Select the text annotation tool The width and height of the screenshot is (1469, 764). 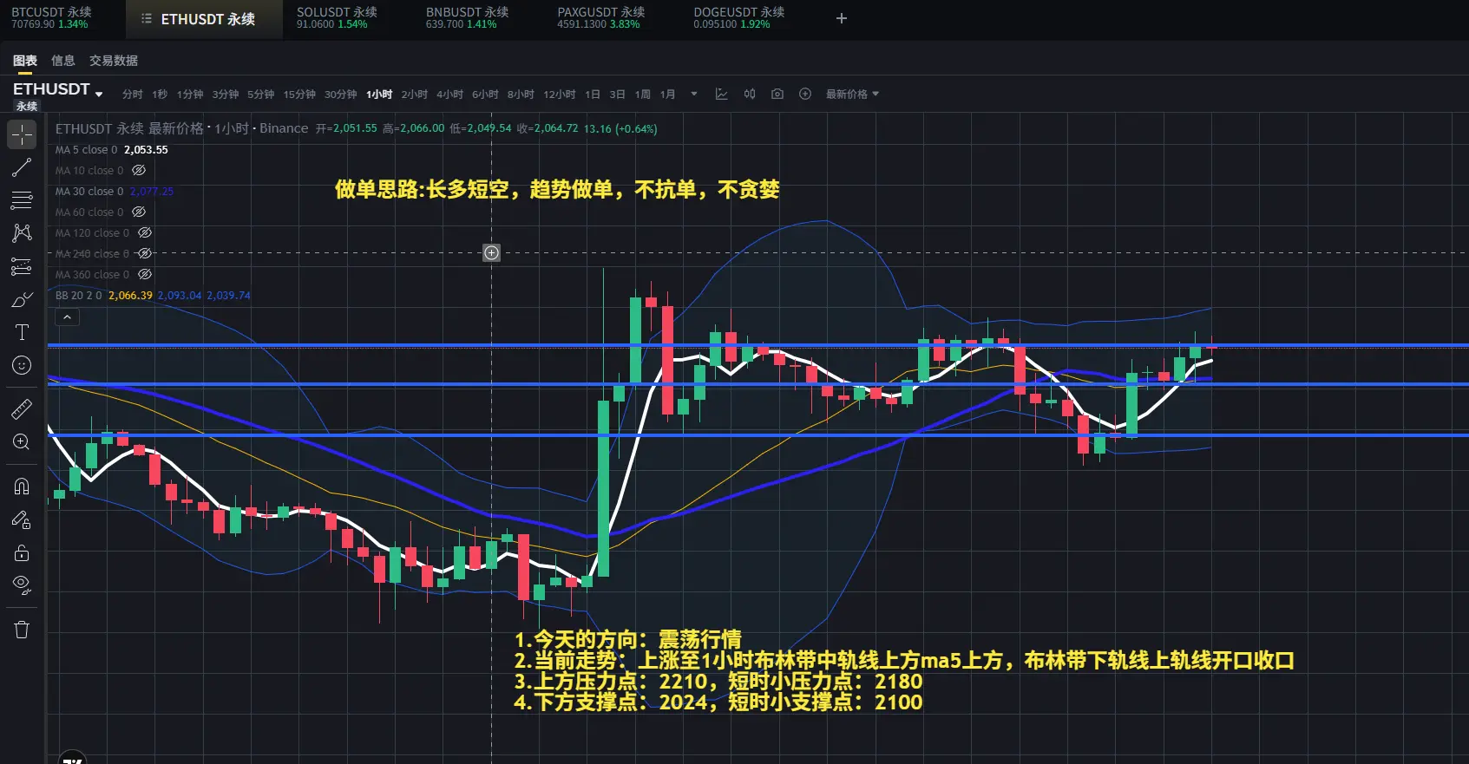tap(22, 333)
